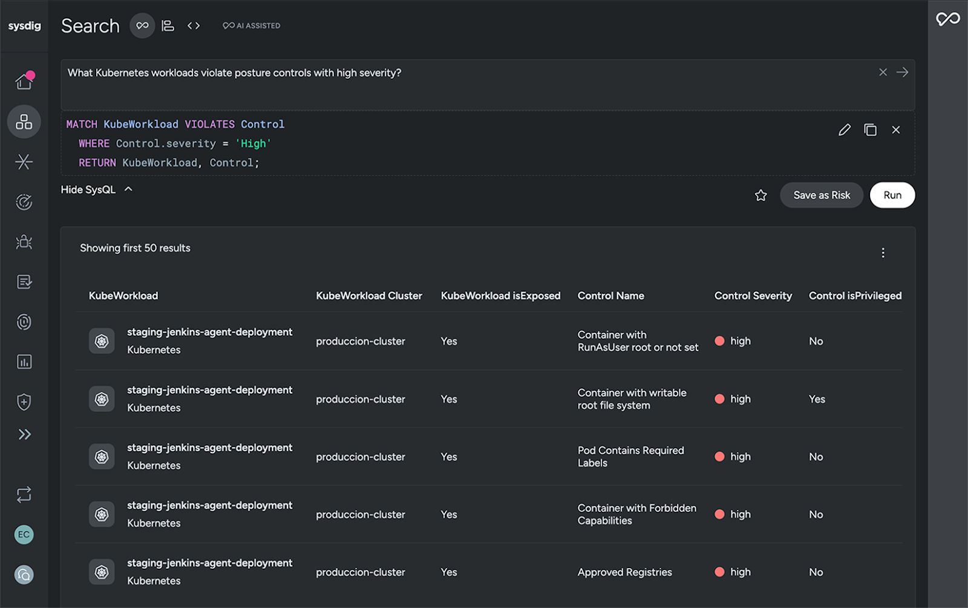Open the Home icon in sidebar
Screen dimensions: 968x608
click(x=24, y=81)
